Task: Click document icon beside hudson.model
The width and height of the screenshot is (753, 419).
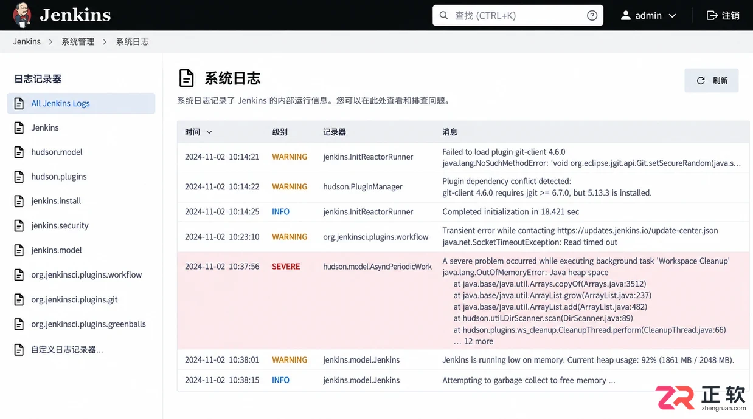Action: pos(19,152)
